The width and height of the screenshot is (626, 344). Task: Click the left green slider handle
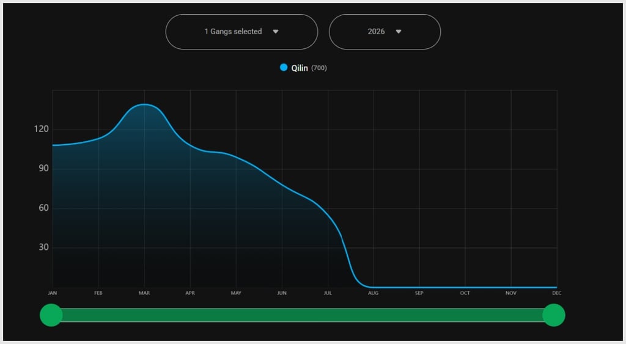(x=51, y=315)
